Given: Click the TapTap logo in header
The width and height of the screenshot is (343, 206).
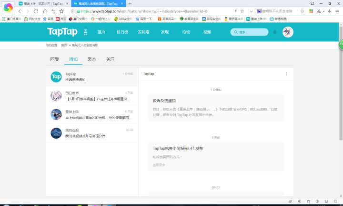Looking at the screenshot, I should click(x=63, y=32).
